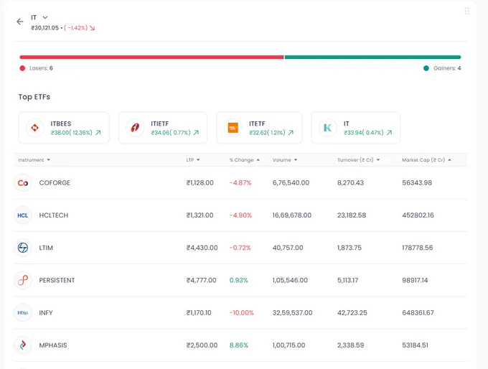Sort by Instrument column header
This screenshot has width=488, height=369.
tap(34, 160)
